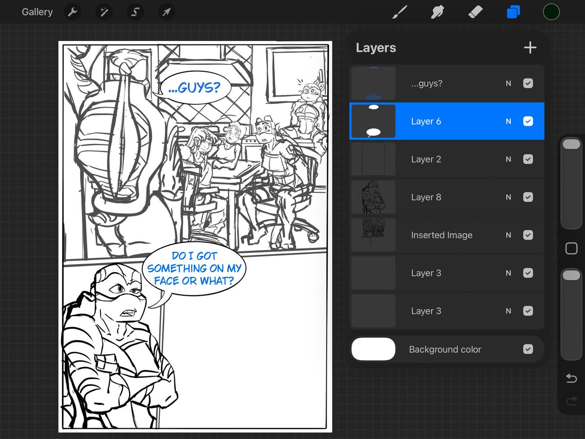Tap the upper Layer 3 thumbnail
The image size is (585, 439).
click(x=373, y=273)
